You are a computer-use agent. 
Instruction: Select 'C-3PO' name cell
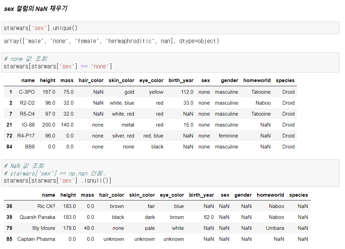27,92
